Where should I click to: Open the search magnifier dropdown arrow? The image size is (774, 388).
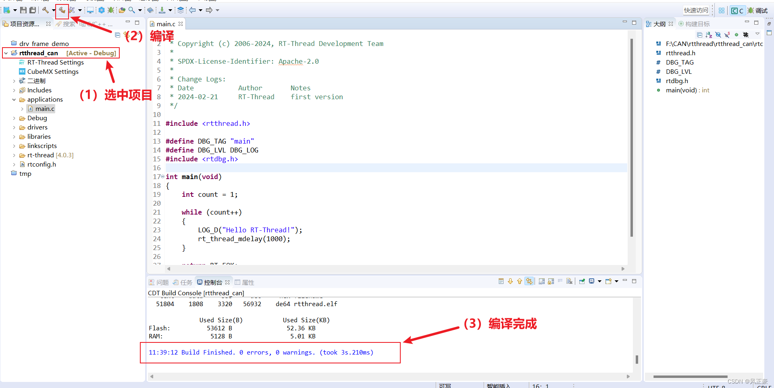(x=140, y=10)
